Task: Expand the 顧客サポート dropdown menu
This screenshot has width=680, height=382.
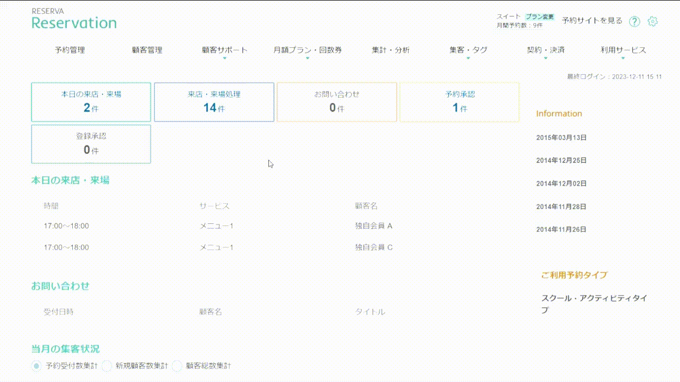Action: pyautogui.click(x=224, y=50)
